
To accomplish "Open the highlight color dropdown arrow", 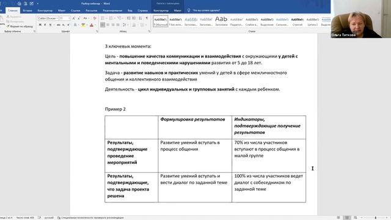I will coord(87,25).
